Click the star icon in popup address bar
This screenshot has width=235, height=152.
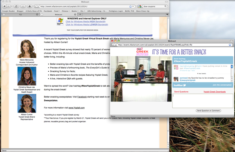230,45
